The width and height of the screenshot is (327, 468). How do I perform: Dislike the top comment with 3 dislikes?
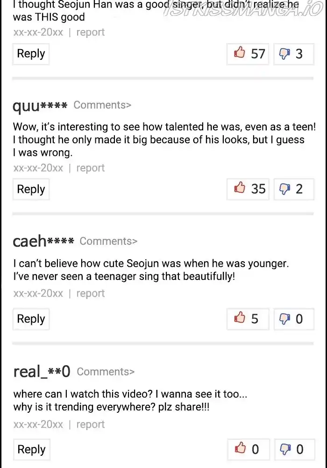(293, 54)
